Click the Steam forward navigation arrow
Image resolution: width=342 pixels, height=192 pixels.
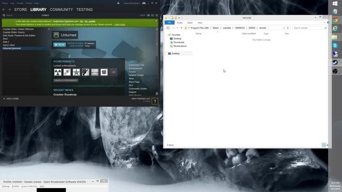[x=10, y=10]
